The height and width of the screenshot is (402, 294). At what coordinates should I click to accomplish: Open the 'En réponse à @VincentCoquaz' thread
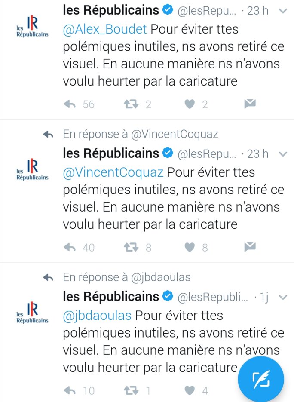(141, 134)
